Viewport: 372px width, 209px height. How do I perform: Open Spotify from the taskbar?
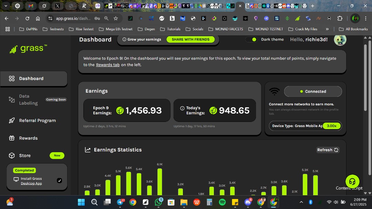tap(222, 202)
